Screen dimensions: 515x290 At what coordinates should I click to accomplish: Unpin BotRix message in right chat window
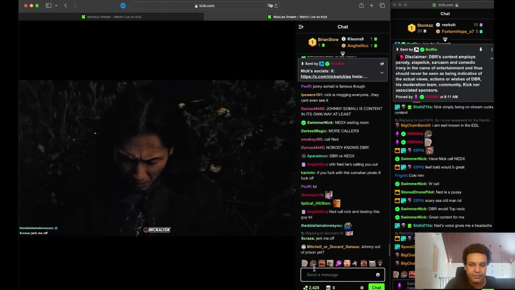[x=480, y=50]
